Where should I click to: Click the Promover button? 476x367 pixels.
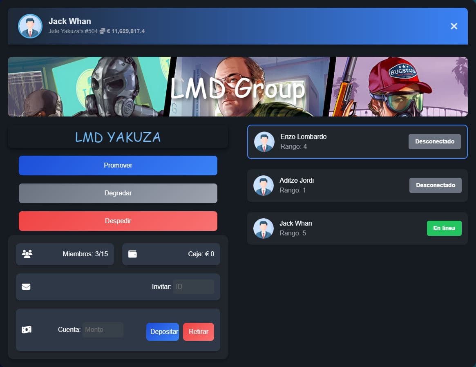click(118, 166)
